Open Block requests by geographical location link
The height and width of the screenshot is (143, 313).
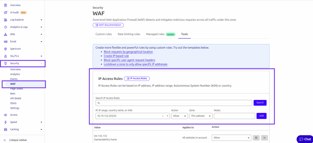(x=128, y=52)
